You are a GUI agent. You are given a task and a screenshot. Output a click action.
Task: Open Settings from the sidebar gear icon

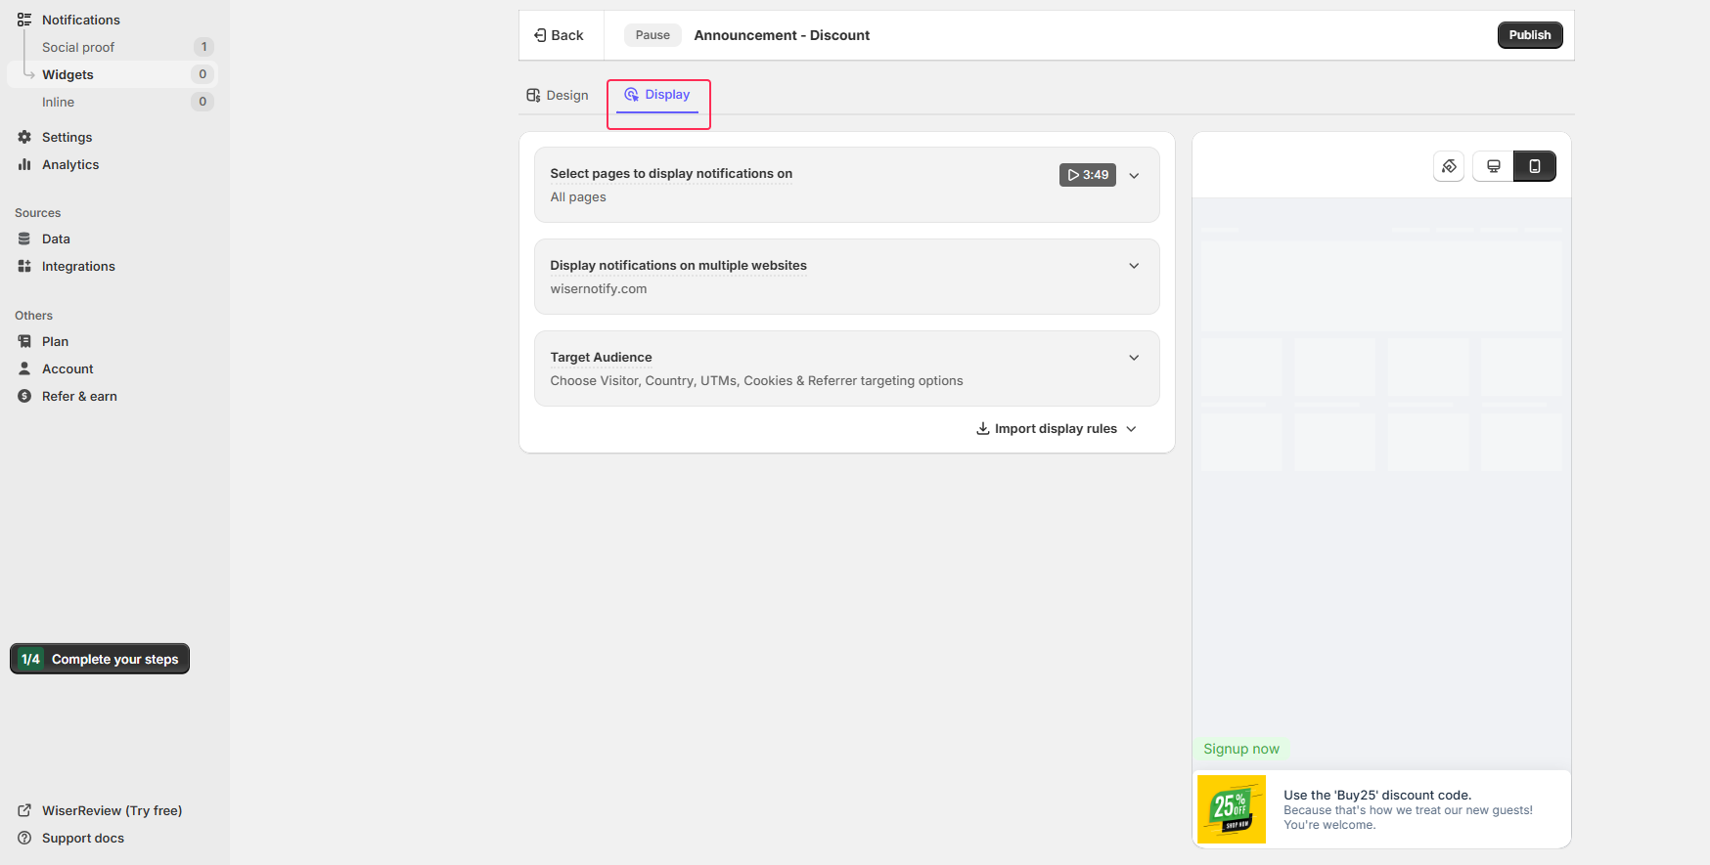pyautogui.click(x=24, y=137)
